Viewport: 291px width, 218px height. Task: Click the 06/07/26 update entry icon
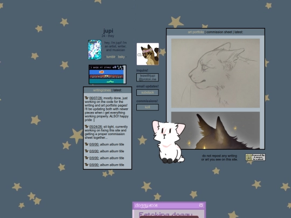point(86,97)
